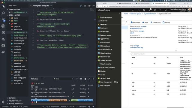This screenshot has width=192, height=108.
Task: Open Source Control view in activity bar
Action: [x=3, y=19]
